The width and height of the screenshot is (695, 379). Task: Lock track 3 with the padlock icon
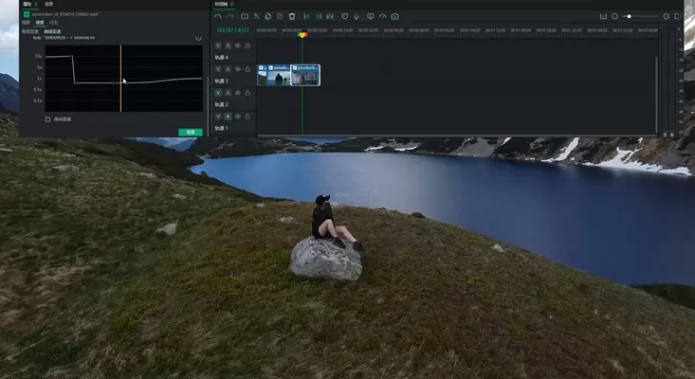(247, 70)
